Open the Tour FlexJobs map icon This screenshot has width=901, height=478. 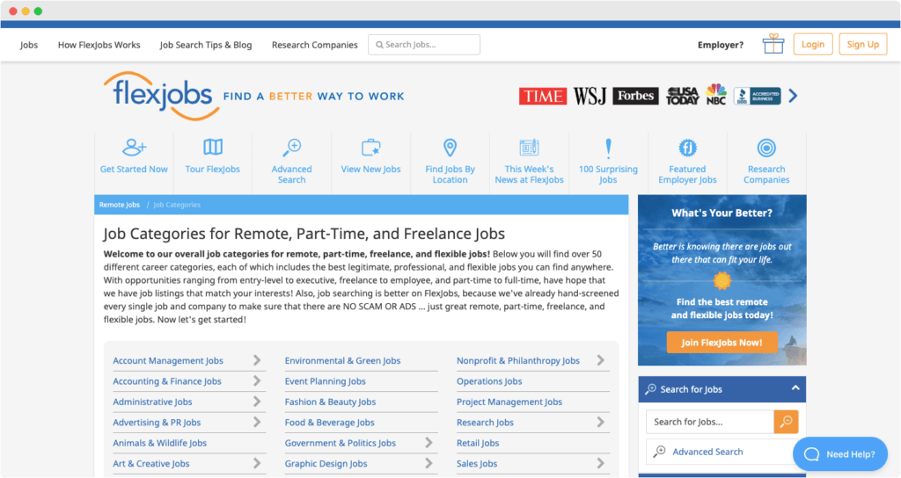pyautogui.click(x=213, y=148)
